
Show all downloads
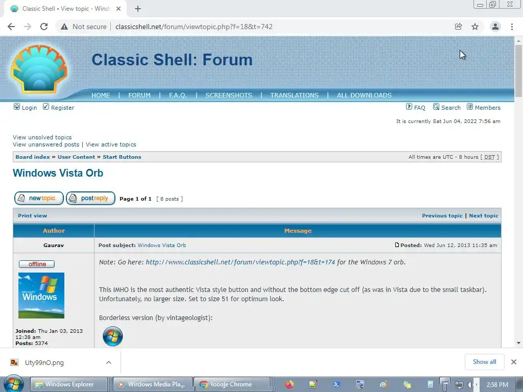(x=484, y=362)
